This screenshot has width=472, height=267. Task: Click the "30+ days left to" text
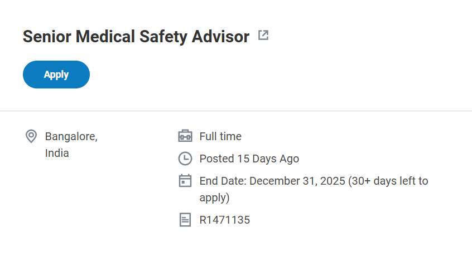pyautogui.click(x=391, y=181)
